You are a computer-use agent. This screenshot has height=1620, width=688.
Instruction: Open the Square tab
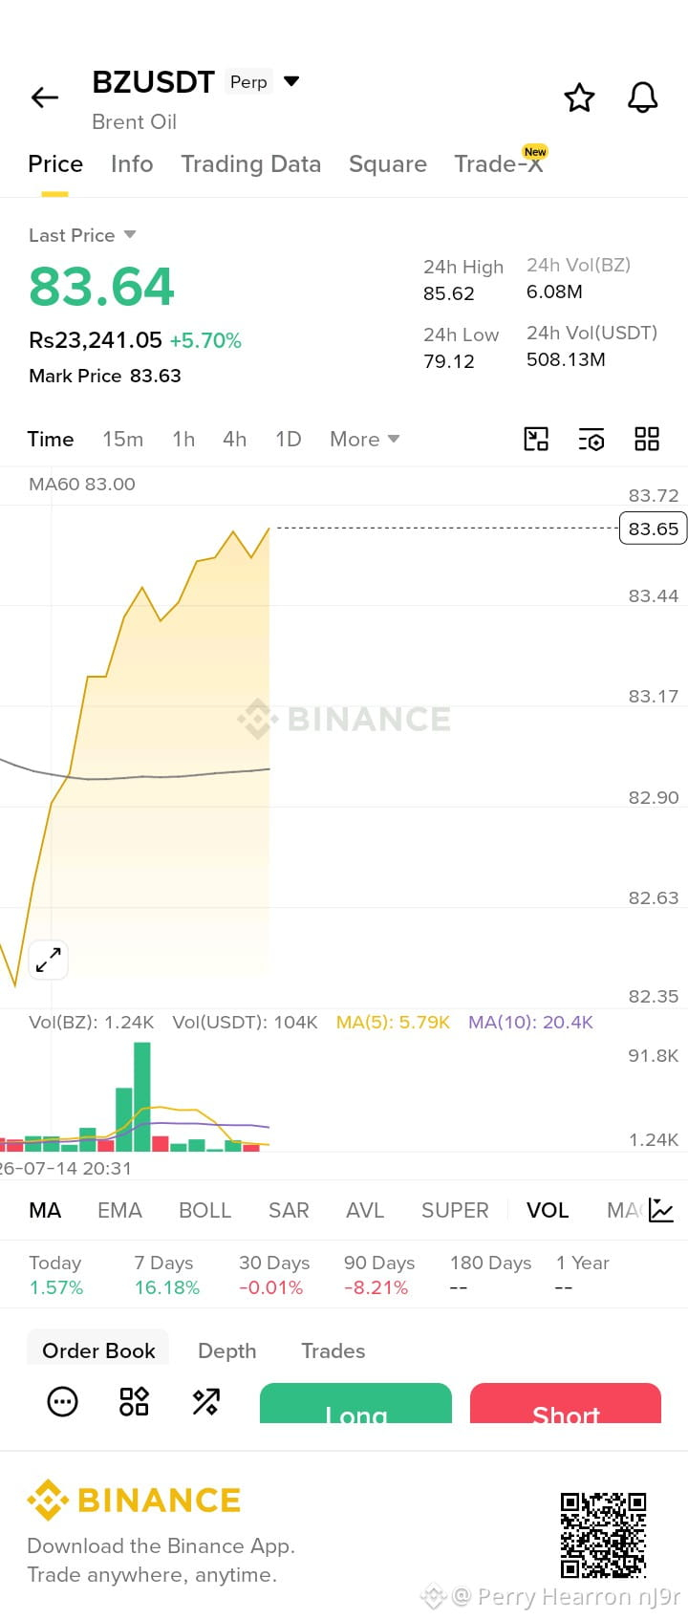point(388,164)
